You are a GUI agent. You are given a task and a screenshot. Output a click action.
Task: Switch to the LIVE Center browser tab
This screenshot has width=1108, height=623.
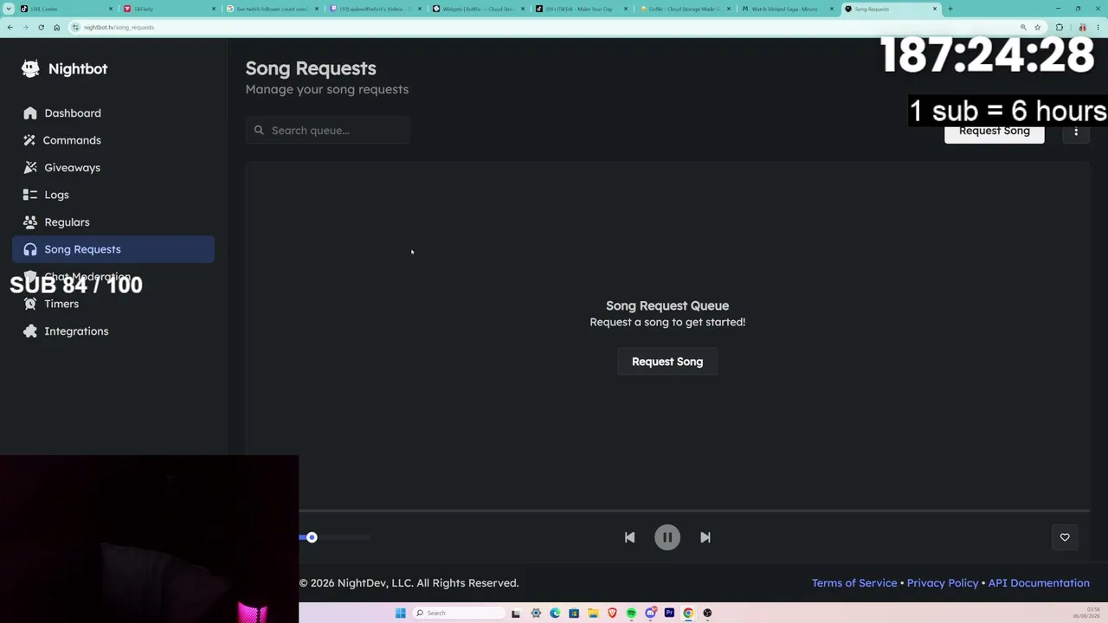point(65,9)
